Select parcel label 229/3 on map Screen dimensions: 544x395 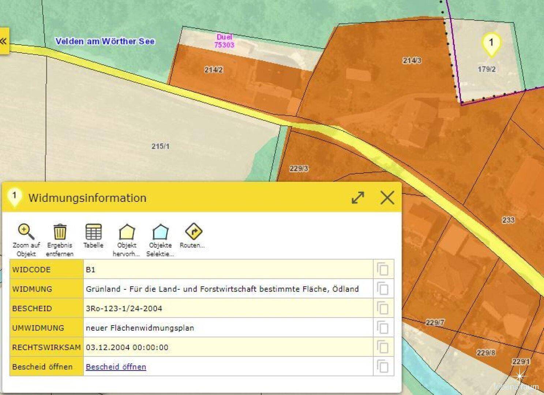click(299, 169)
